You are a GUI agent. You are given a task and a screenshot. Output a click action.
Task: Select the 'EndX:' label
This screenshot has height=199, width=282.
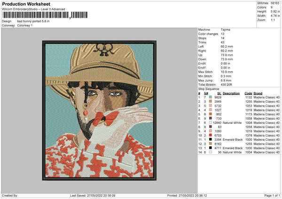click(202, 63)
